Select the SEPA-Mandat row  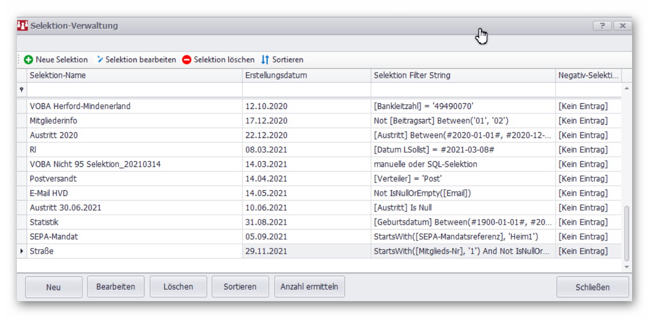tap(134, 237)
